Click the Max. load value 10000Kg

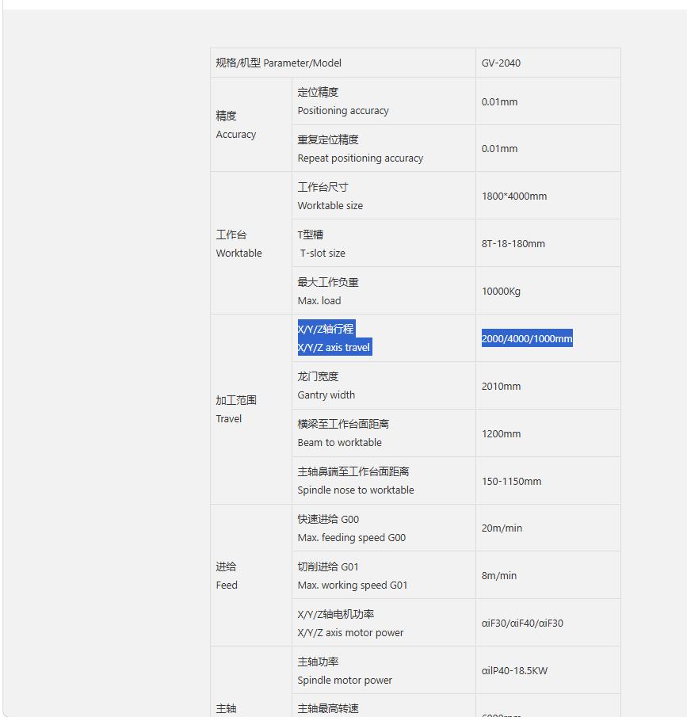click(501, 292)
